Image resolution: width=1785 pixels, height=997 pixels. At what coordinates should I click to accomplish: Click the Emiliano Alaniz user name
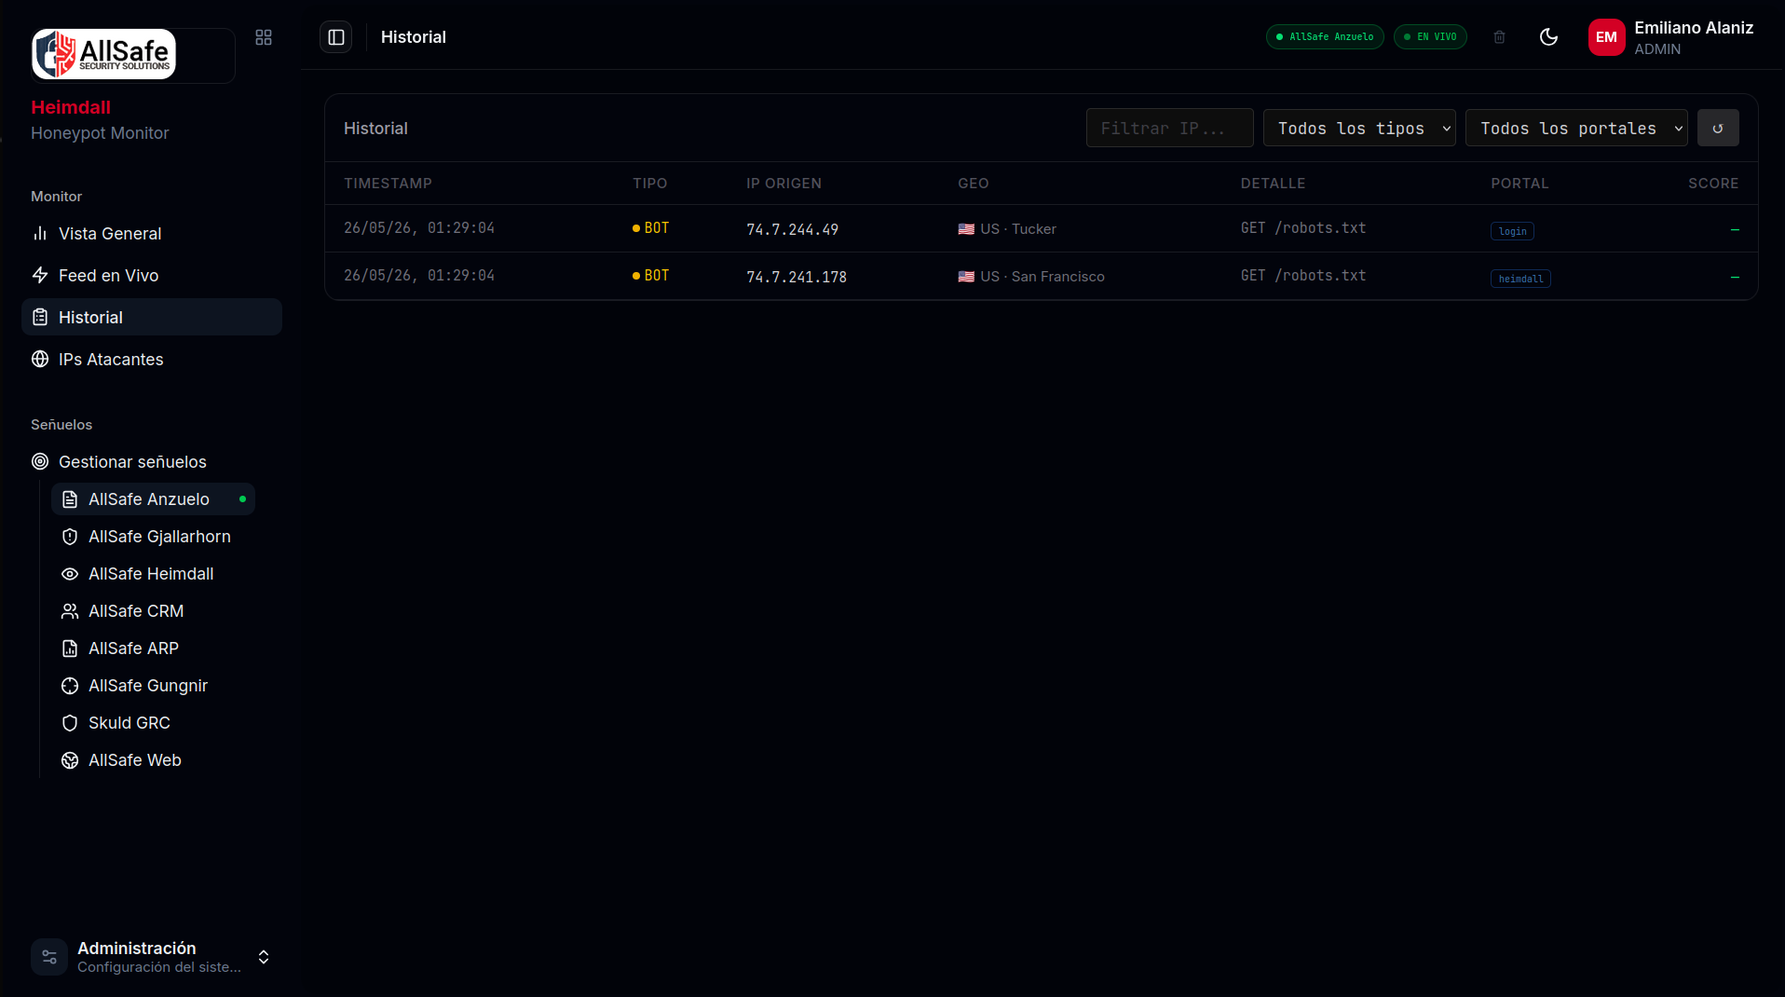(x=1694, y=28)
